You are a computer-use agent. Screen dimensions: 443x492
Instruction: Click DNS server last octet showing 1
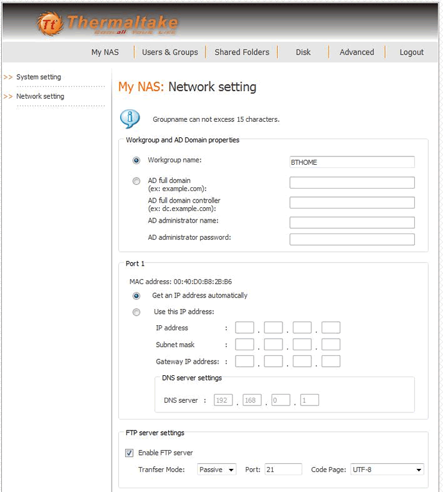coord(309,400)
